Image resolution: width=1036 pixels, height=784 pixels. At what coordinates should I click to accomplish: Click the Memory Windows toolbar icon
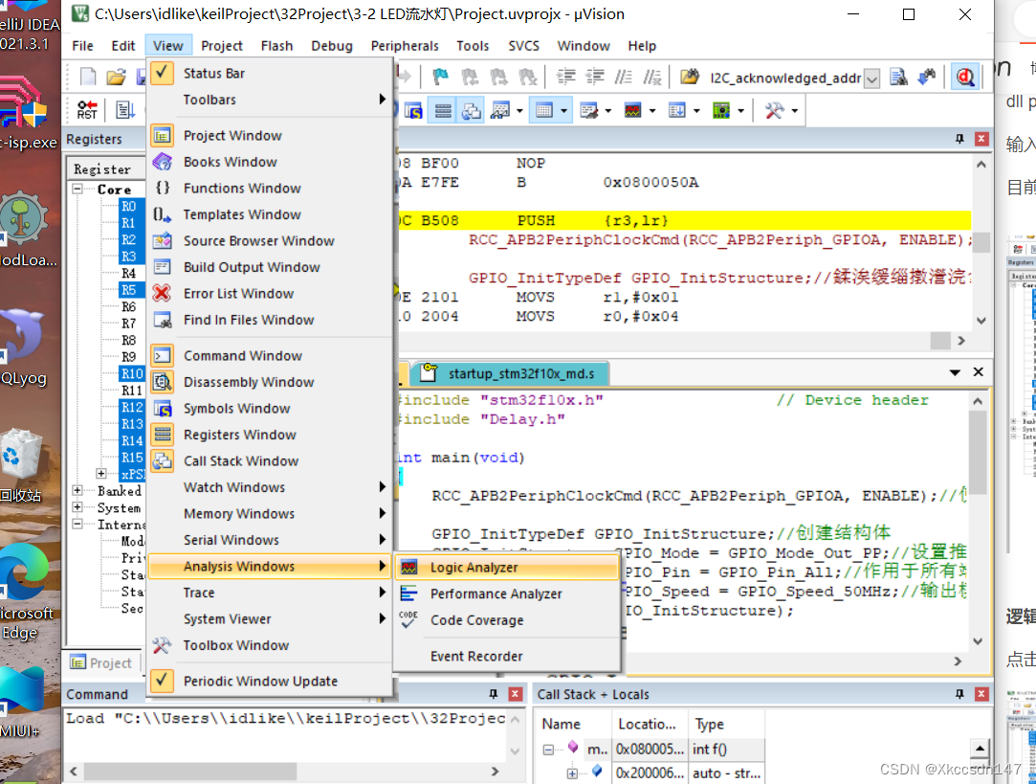pos(543,110)
